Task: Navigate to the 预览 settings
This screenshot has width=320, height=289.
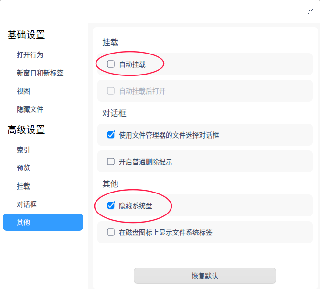Action: coord(23,168)
